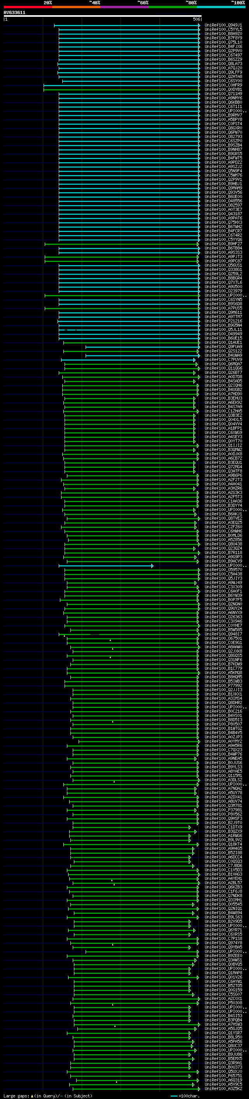The width and height of the screenshot is (249, 1099).
Task: Select the UniRef100_C0YHE7 label
Action: [223, 625]
